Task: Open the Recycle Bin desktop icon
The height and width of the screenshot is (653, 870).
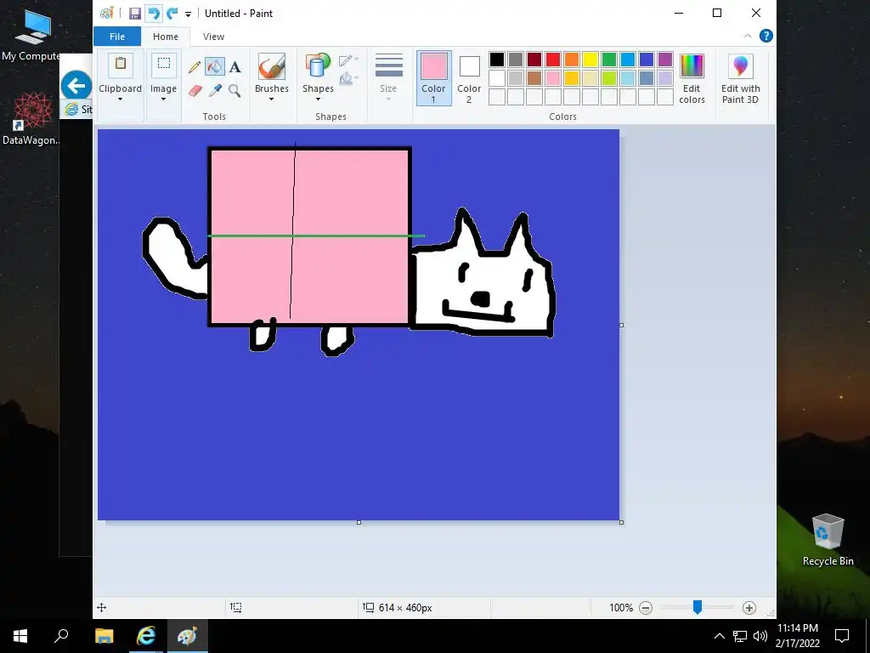Action: click(x=828, y=540)
